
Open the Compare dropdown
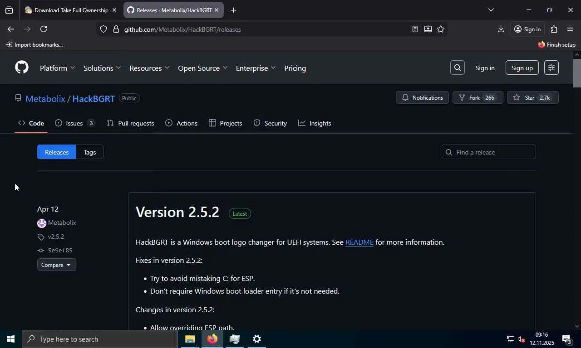click(56, 265)
